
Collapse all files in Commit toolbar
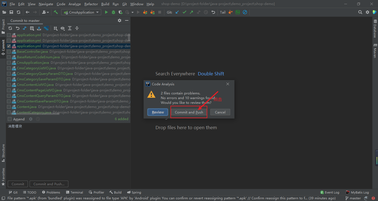[x=77, y=28]
